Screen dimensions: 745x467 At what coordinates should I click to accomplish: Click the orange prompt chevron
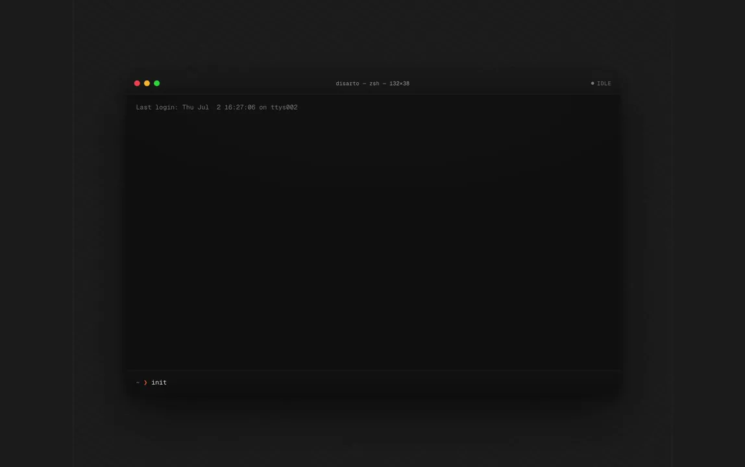point(145,383)
